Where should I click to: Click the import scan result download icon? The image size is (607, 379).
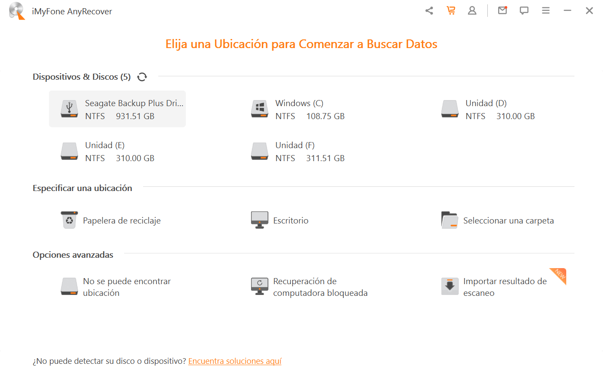(450, 286)
